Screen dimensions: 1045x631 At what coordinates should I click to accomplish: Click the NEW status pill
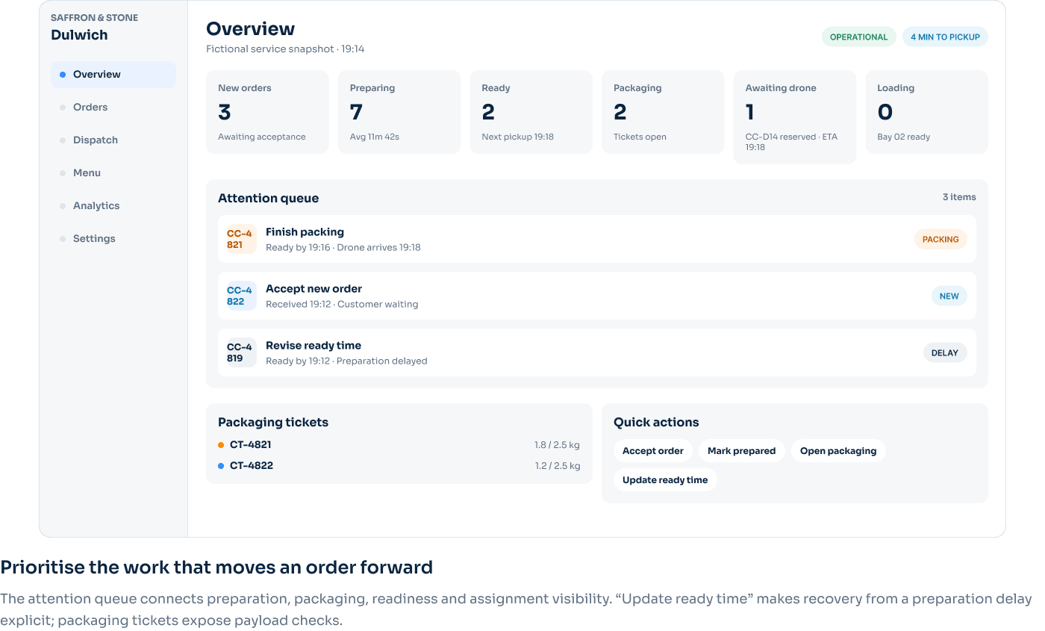[x=949, y=296]
